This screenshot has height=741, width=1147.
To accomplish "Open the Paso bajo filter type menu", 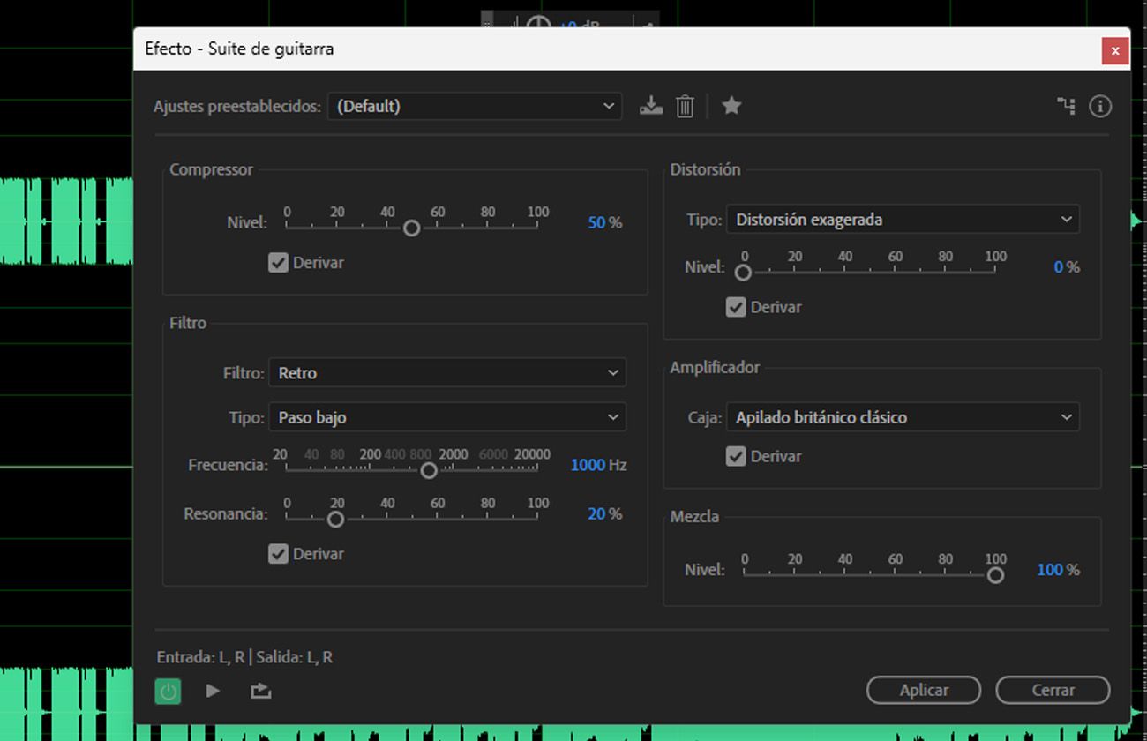I will coord(447,416).
